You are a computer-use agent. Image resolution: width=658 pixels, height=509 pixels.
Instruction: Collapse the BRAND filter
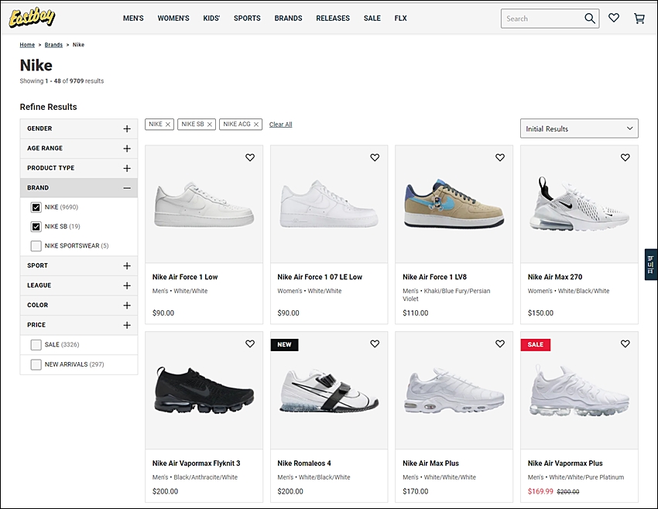[79, 188]
